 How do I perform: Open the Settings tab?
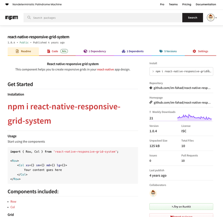tap(200, 51)
